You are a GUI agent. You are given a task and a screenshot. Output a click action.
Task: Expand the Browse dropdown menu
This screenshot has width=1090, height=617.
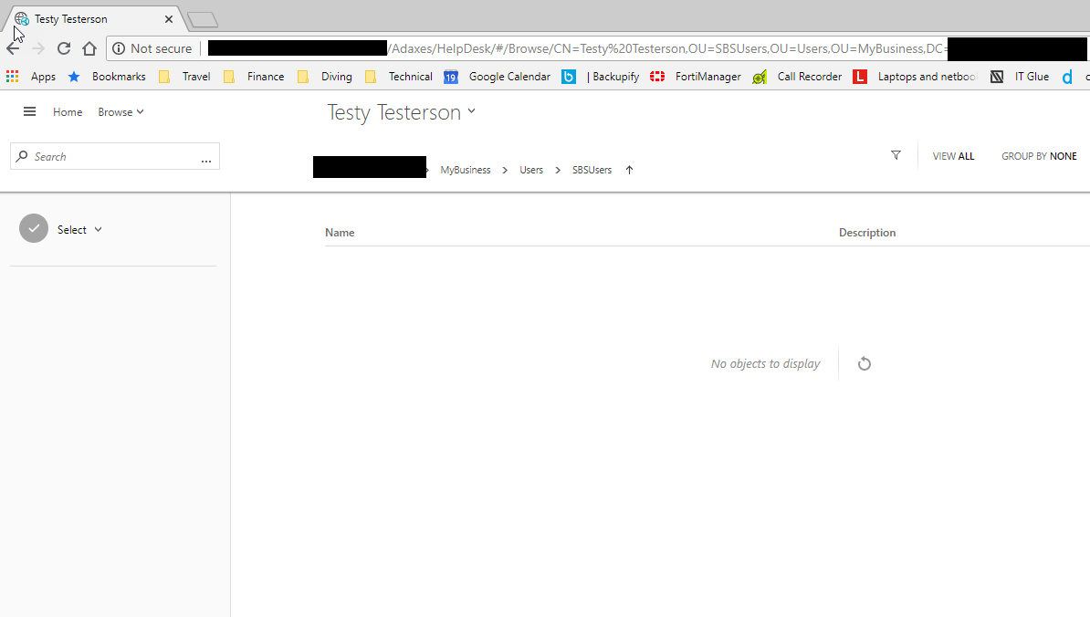(121, 112)
